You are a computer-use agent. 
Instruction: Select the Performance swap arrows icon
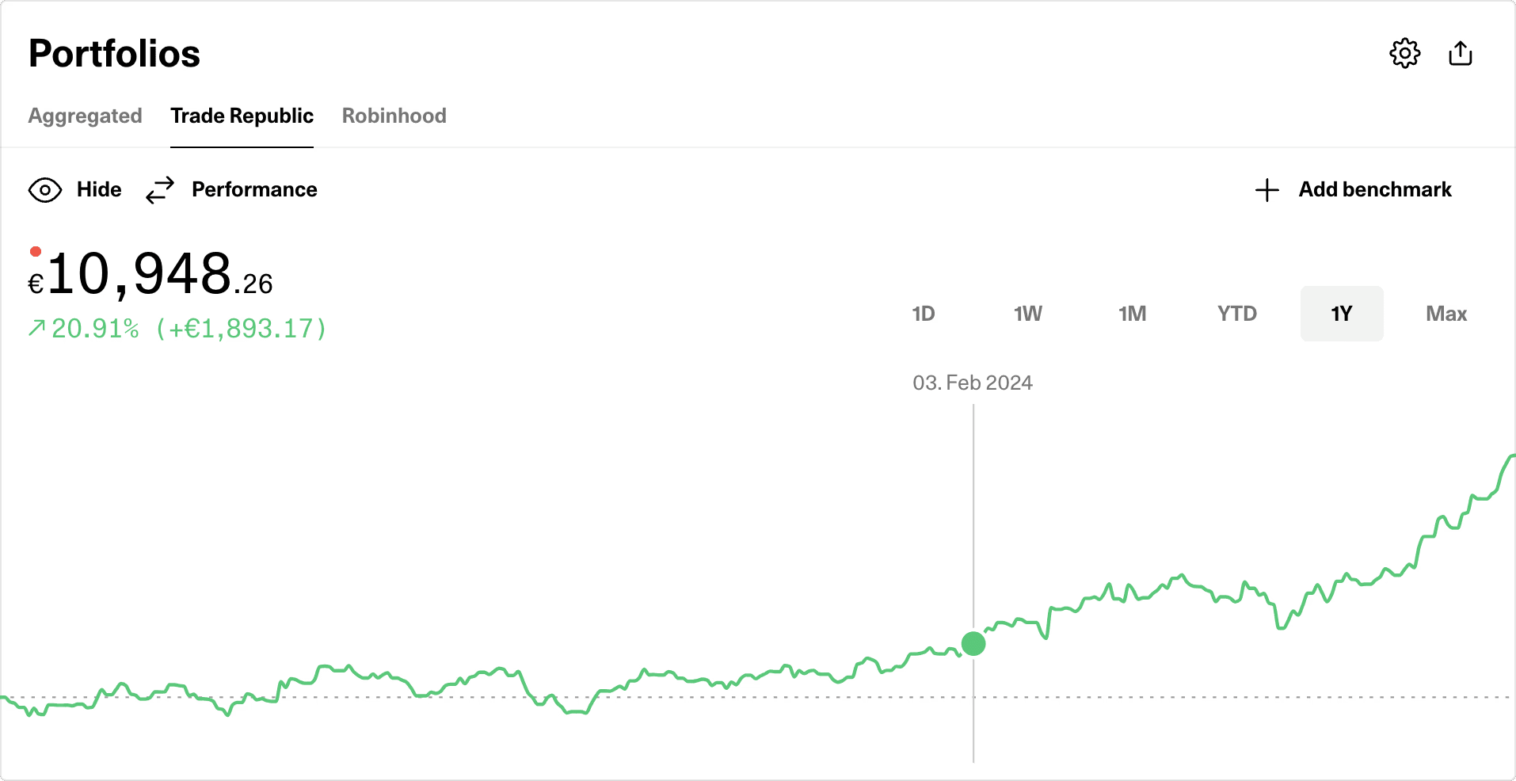[x=159, y=190]
